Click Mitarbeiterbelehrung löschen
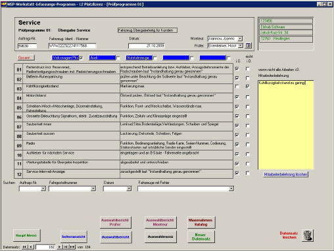This screenshot has height=251, width=334. click(x=286, y=174)
